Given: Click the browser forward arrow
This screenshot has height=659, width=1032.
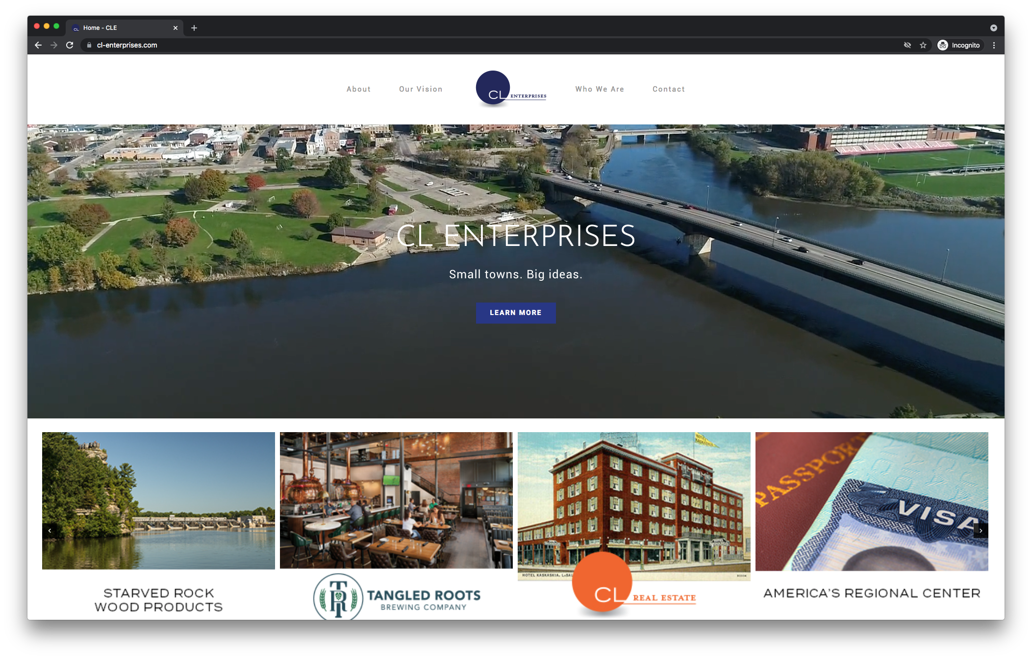Looking at the screenshot, I should [54, 45].
